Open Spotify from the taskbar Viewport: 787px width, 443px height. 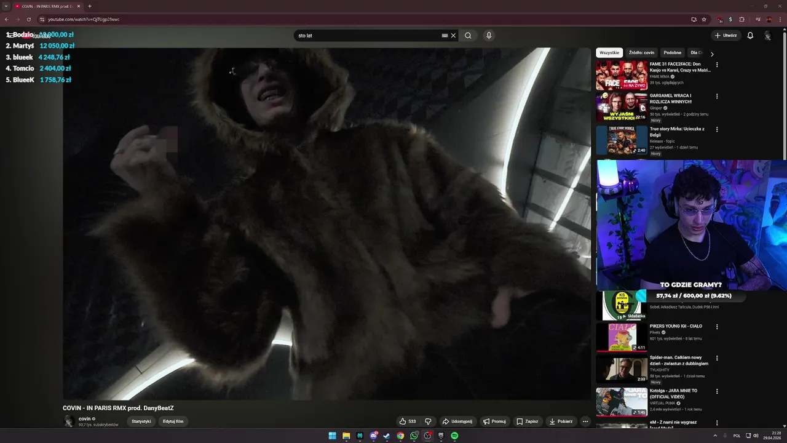pos(454,436)
